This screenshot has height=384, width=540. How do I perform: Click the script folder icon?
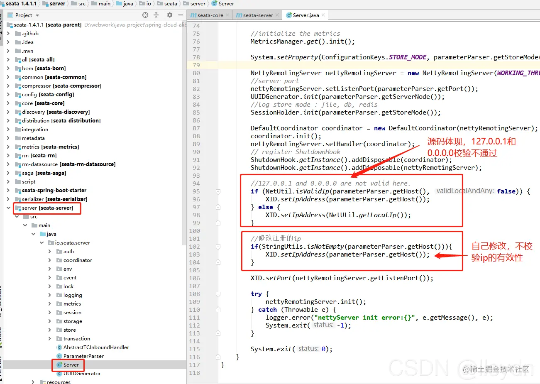click(x=18, y=182)
